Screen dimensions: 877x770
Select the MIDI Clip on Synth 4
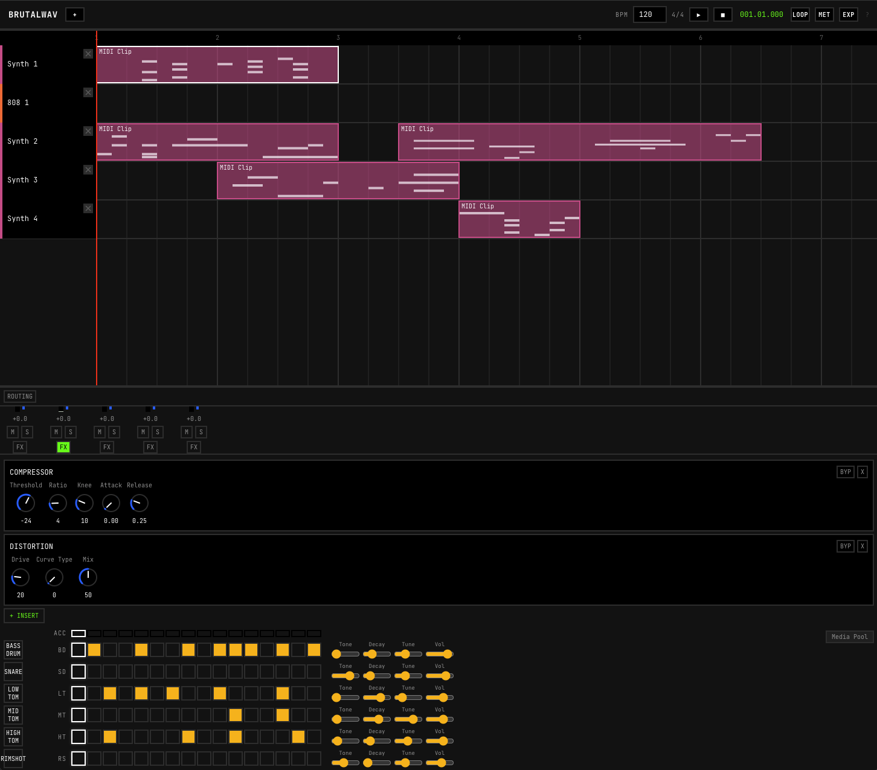519,219
